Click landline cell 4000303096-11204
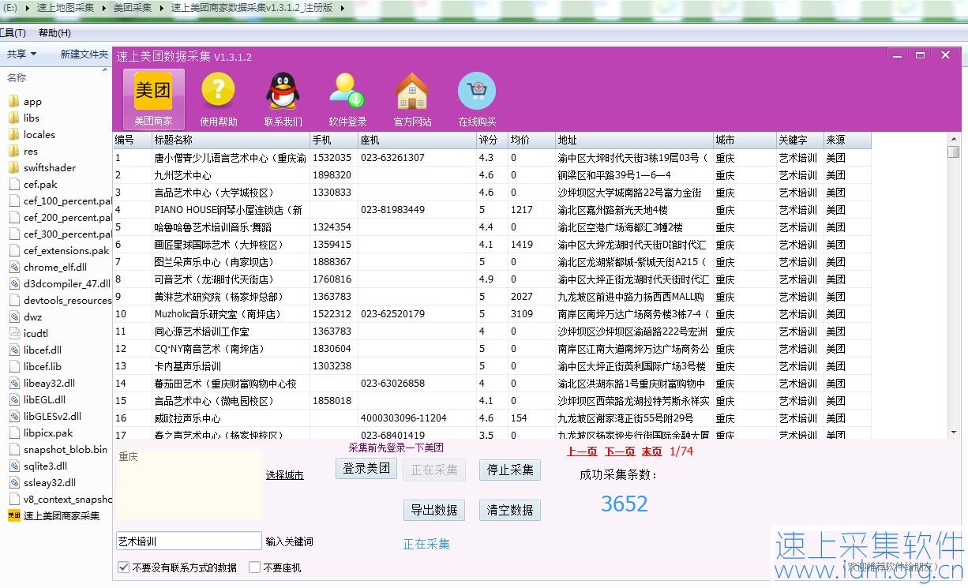Screen dimensions: 968x588 click(417, 418)
